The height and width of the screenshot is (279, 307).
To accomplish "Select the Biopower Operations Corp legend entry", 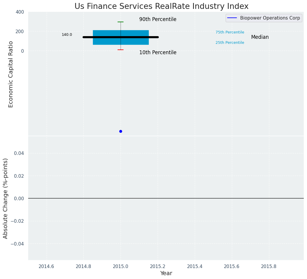I will point(270,18).
